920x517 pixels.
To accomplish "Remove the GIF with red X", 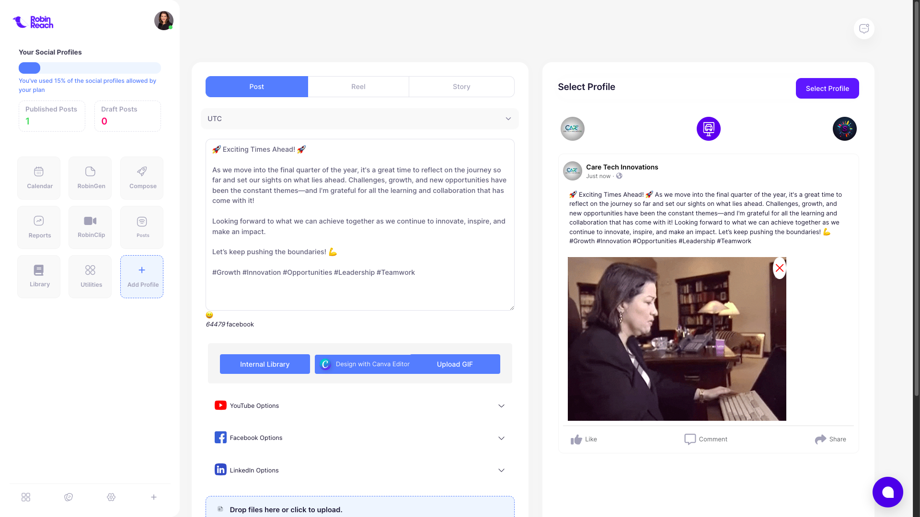I will click(780, 268).
